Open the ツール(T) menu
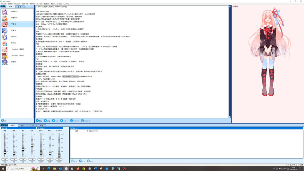This screenshot has height=171, width=304. [x=59, y=4]
